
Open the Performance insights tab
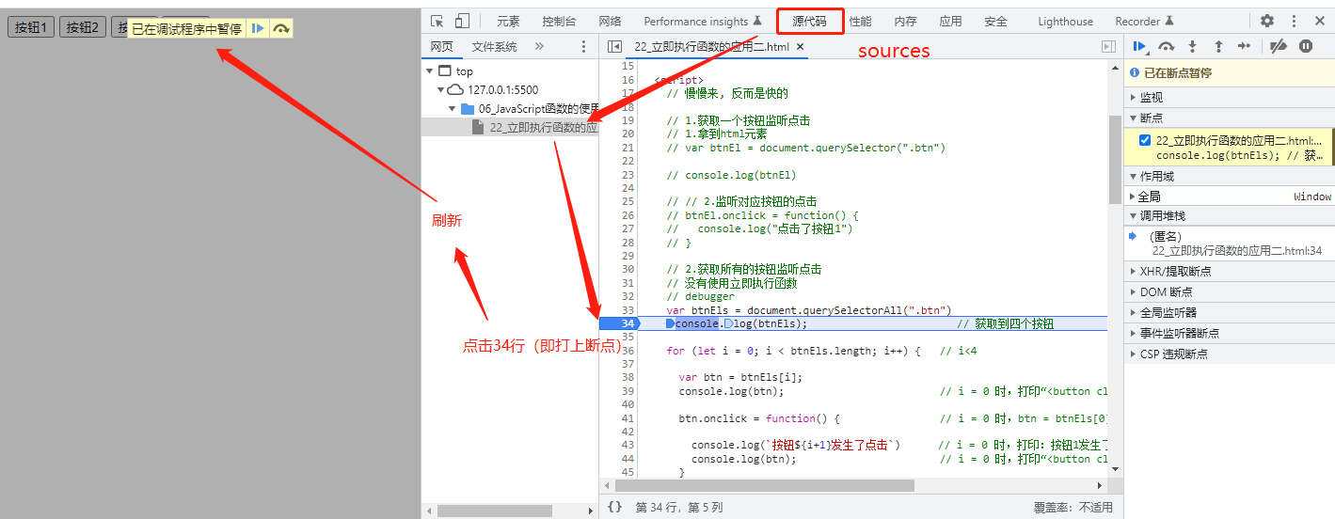click(703, 21)
